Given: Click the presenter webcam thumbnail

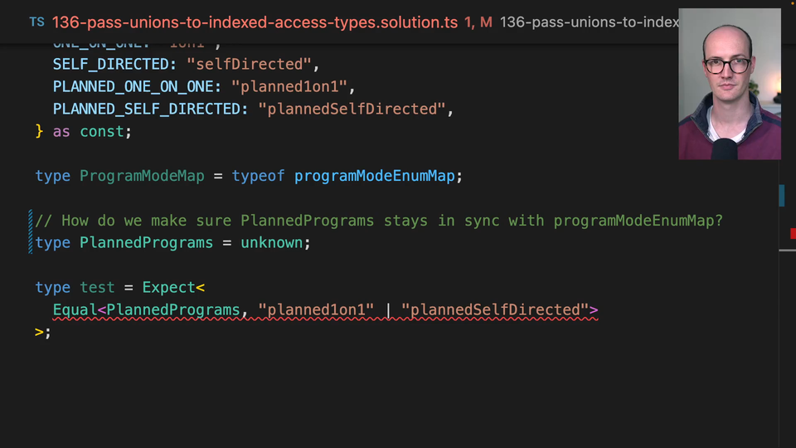Looking at the screenshot, I should click(729, 83).
